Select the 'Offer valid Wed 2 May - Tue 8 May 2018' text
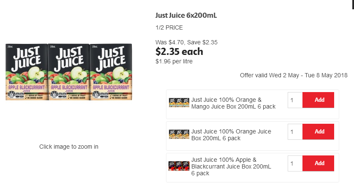 pyautogui.click(x=294, y=75)
